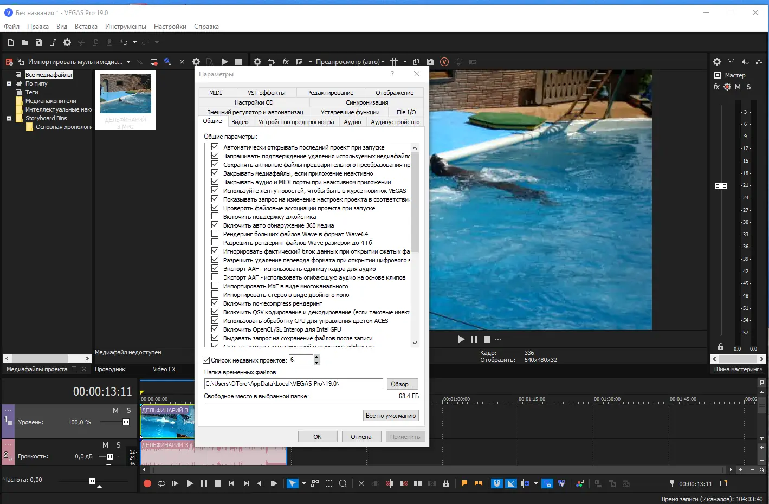Screen dimensions: 769x504
Task: Increase the recent projects count
Action: (x=316, y=357)
